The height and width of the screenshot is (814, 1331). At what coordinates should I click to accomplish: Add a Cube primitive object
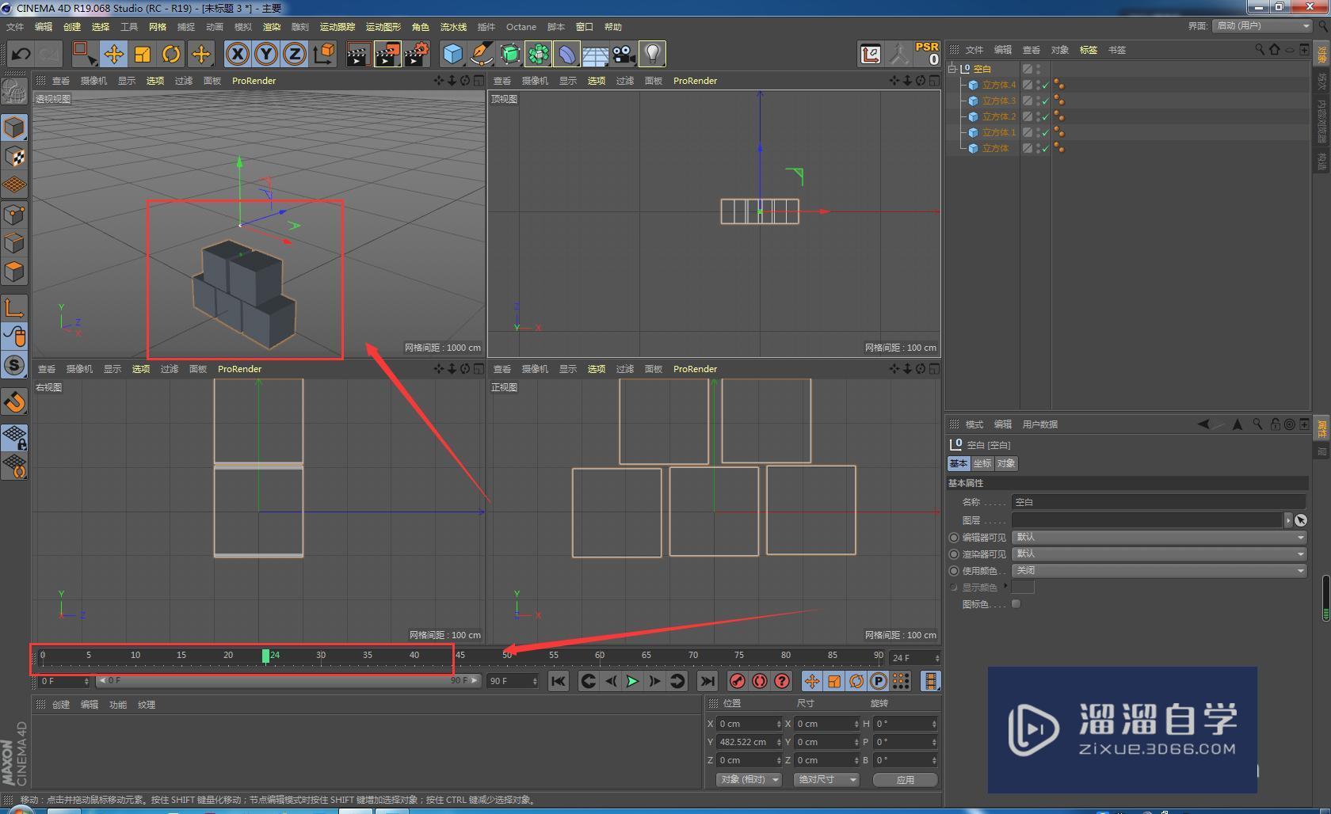click(x=452, y=54)
